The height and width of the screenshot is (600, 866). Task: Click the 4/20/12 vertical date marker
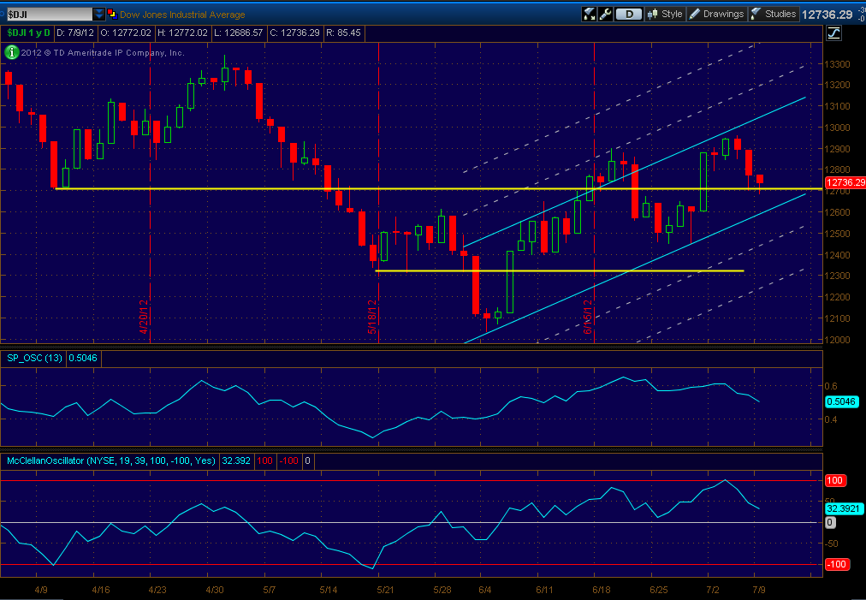click(x=144, y=318)
